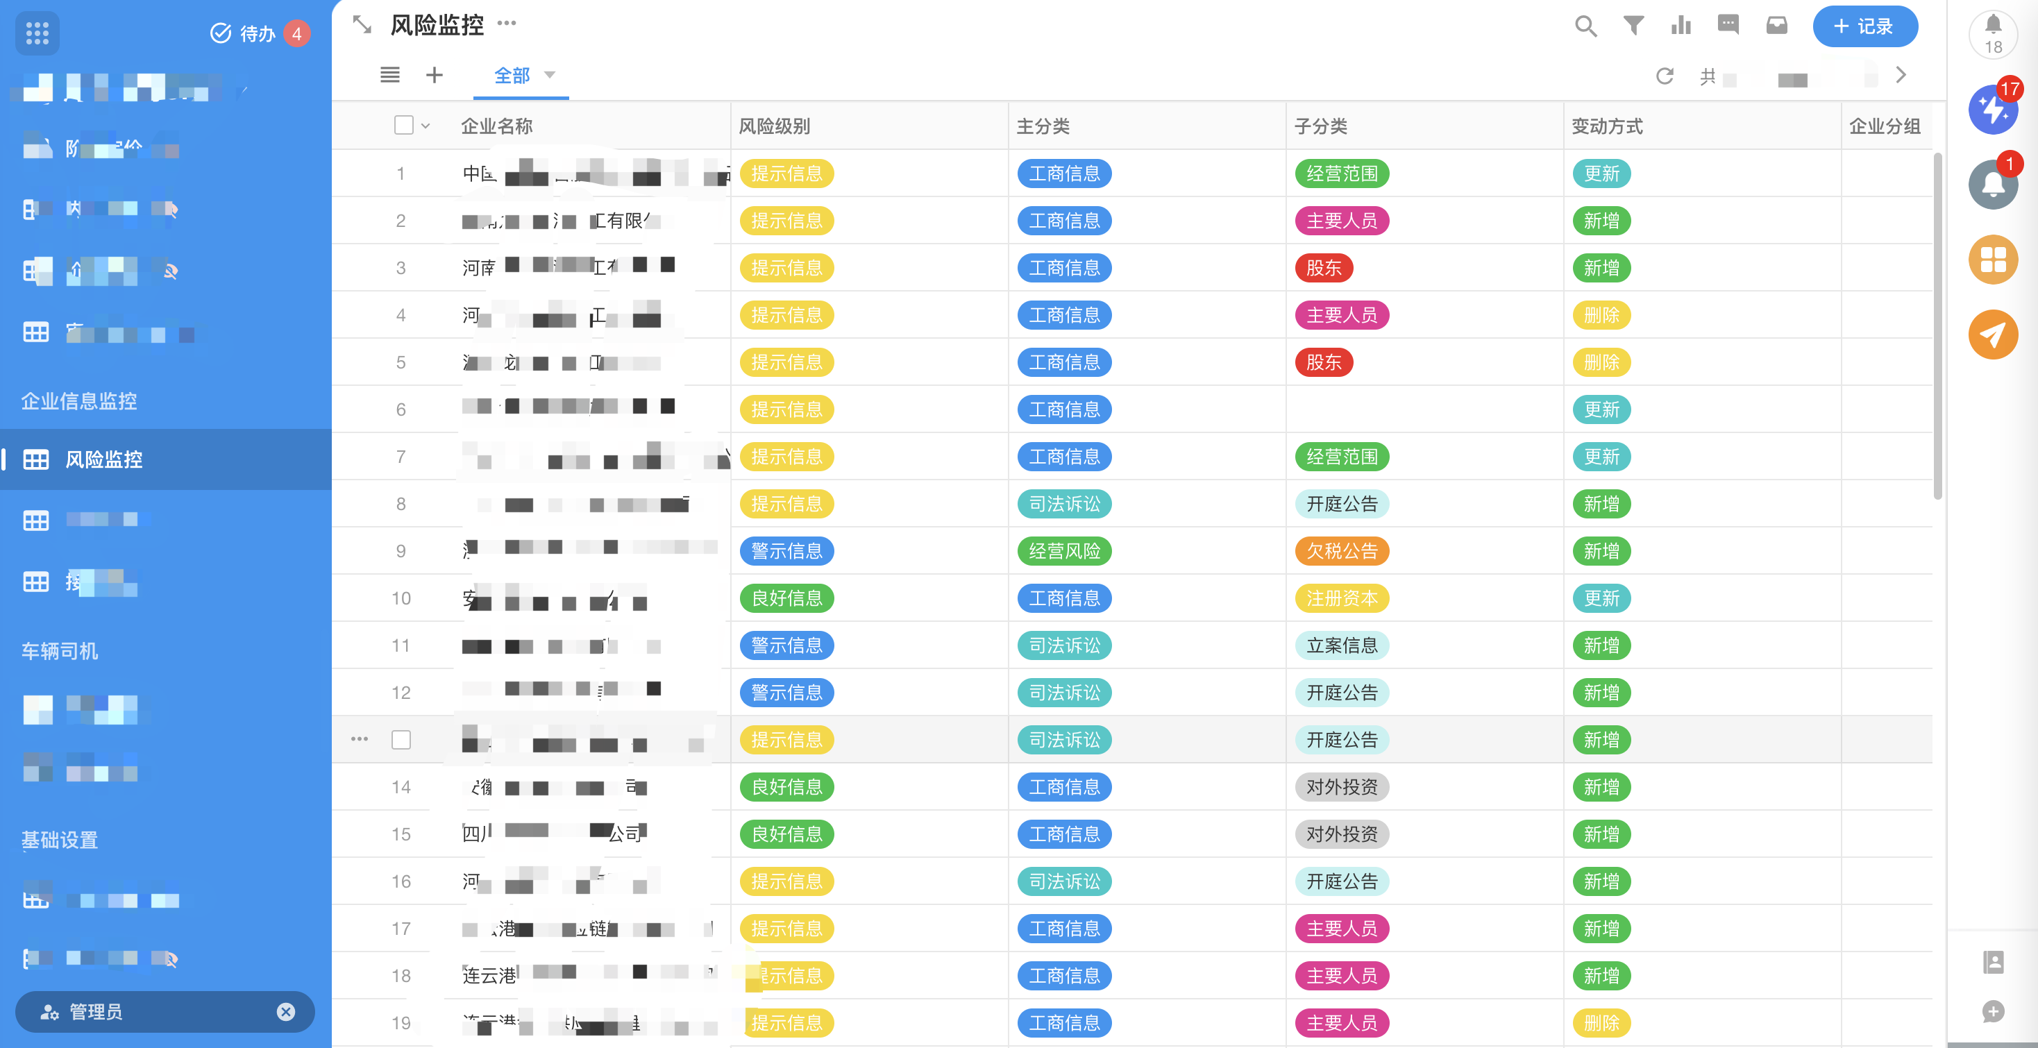Viewport: 2038px width, 1048px height.
Task: Select 风险监控 in the sidebar
Action: [x=166, y=459]
